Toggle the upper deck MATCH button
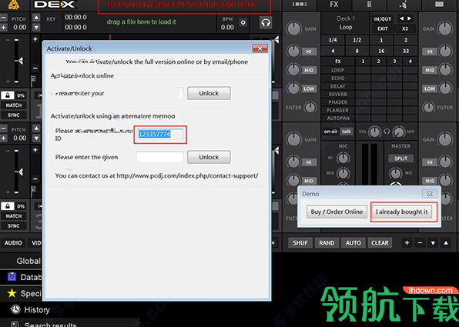Image resolution: width=459 pixels, height=327 pixels. point(13,105)
